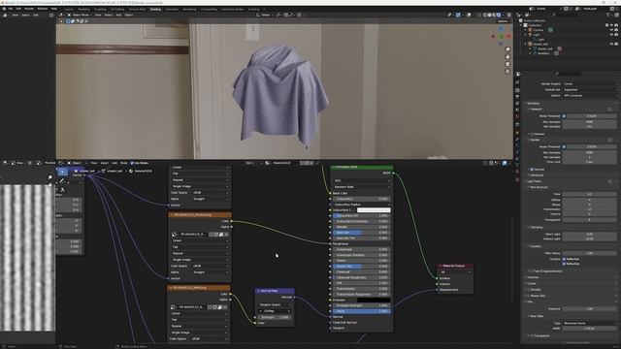Toggle Render Noise Threshold checkbox
621x349 pixels.
(x=564, y=146)
